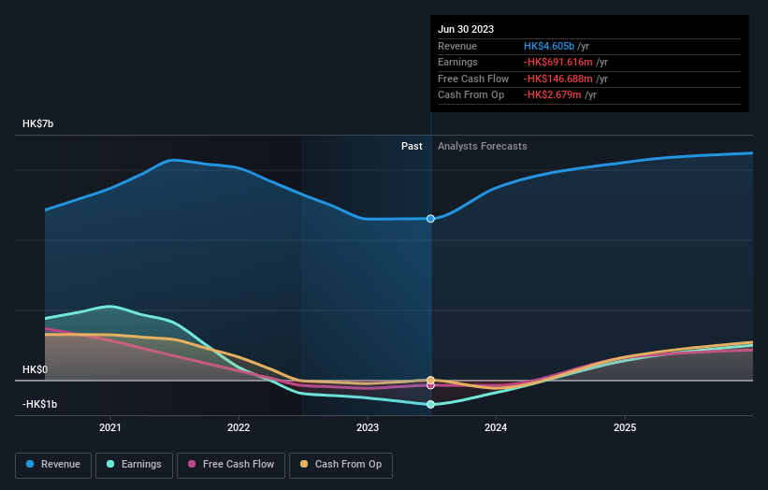This screenshot has height=490, width=768.
Task: Click the -HK$146.688m free cash flow value
Action: point(558,79)
